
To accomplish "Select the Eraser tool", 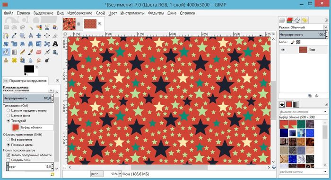I will click(x=39, y=52).
